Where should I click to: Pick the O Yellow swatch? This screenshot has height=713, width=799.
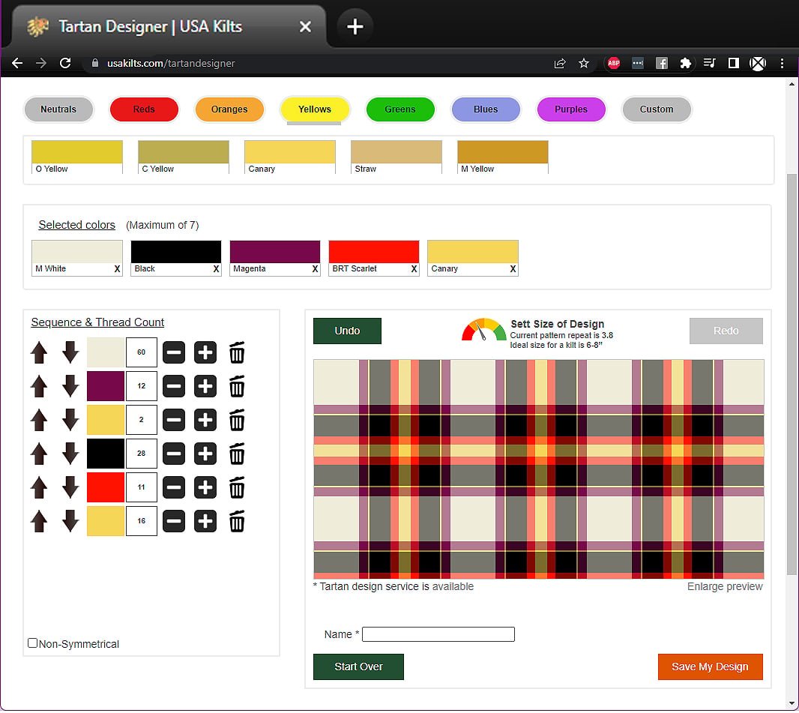[77, 157]
